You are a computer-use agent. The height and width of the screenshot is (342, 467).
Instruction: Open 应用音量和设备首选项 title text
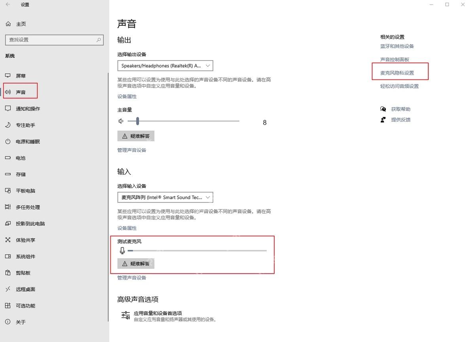point(158,313)
